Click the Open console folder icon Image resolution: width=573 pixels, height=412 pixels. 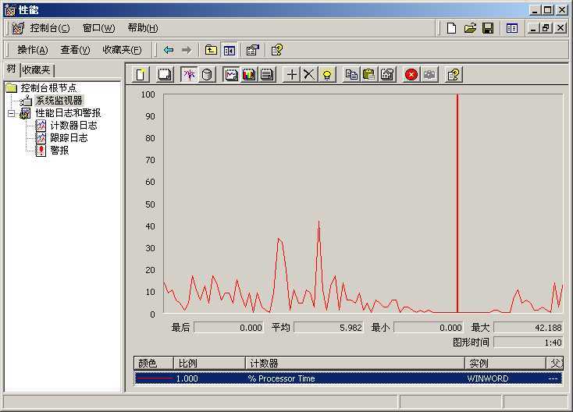470,28
